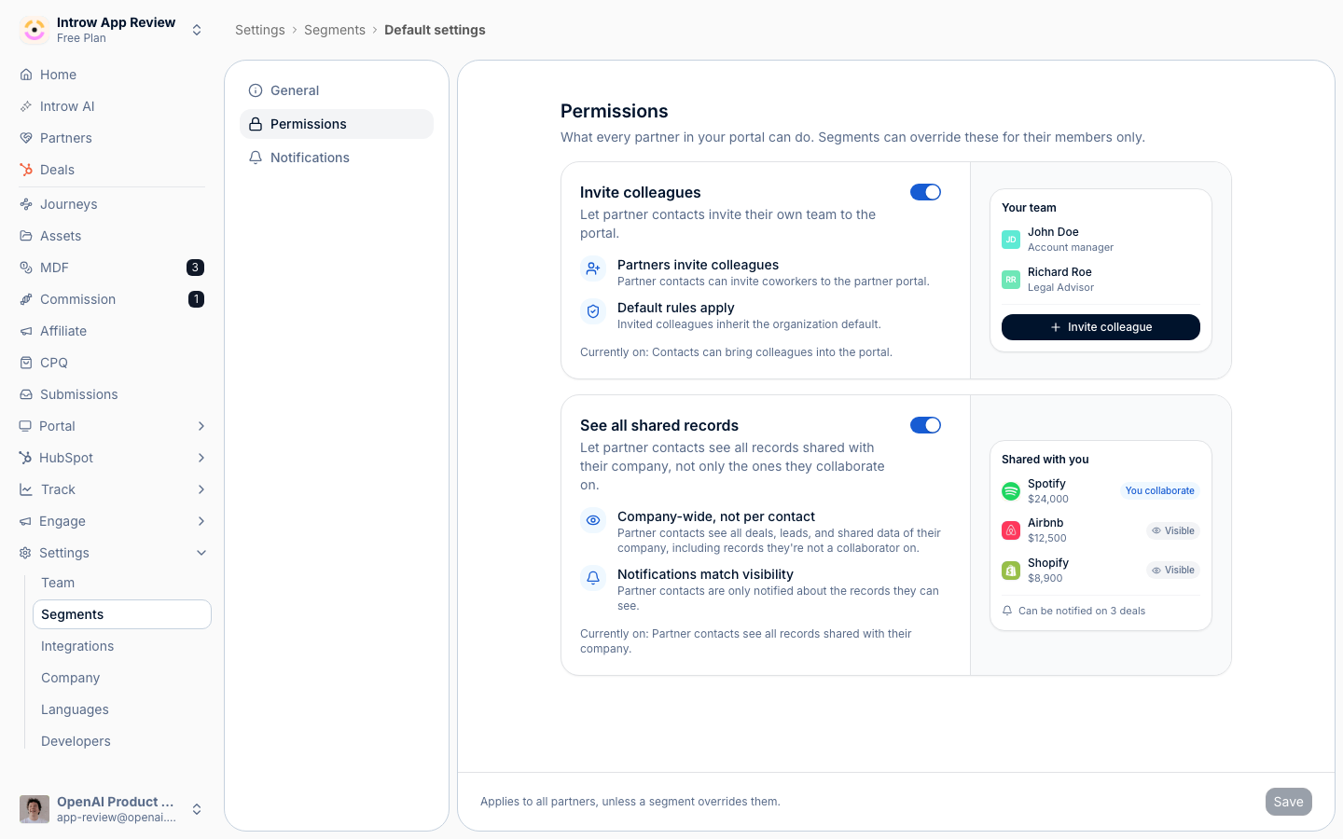The height and width of the screenshot is (839, 1343).
Task: Expand the HubSpot submenu
Action: [201, 458]
